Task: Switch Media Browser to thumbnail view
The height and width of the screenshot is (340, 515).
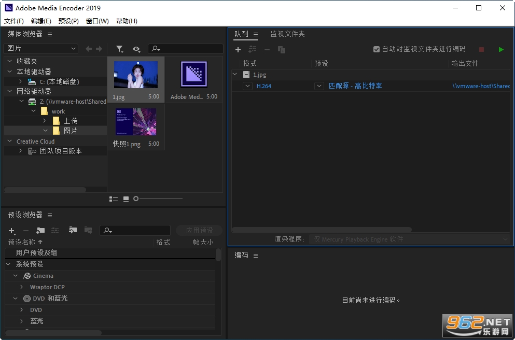Action: pyautogui.click(x=126, y=199)
